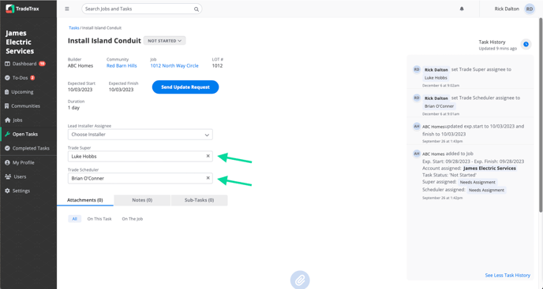This screenshot has height=289, width=543.
Task: Go to To-Dos in sidebar
Action: coord(20,78)
